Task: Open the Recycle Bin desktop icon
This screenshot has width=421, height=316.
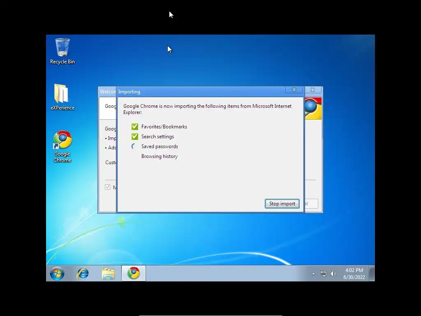Action: (x=62, y=51)
